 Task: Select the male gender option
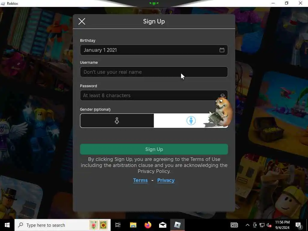191,121
